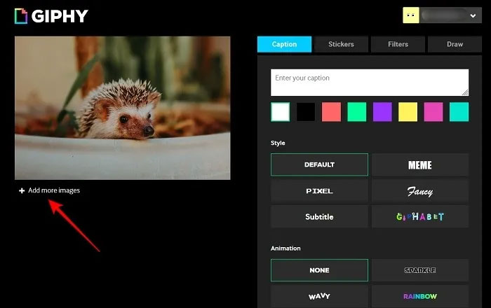The height and width of the screenshot is (308, 491).
Task: Select the GIPHABET caption style
Action: (420, 217)
